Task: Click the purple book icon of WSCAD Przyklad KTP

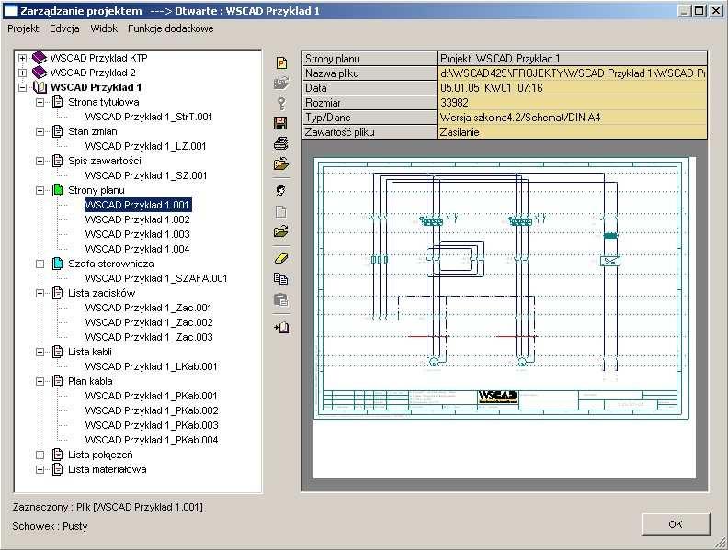Action: click(x=40, y=58)
